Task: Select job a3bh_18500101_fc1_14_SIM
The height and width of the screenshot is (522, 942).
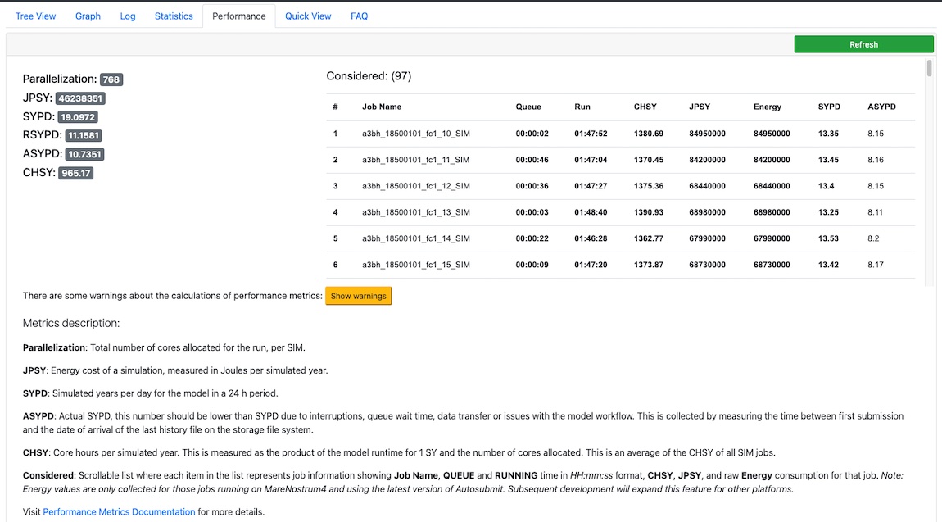Action: click(416, 238)
